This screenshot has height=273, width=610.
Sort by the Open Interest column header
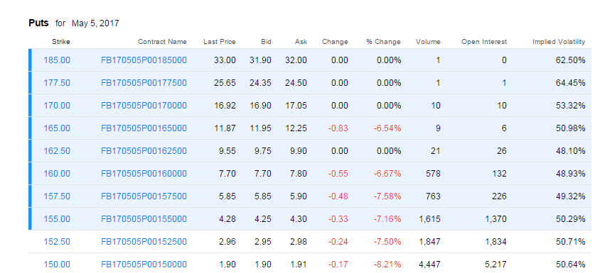(x=484, y=42)
